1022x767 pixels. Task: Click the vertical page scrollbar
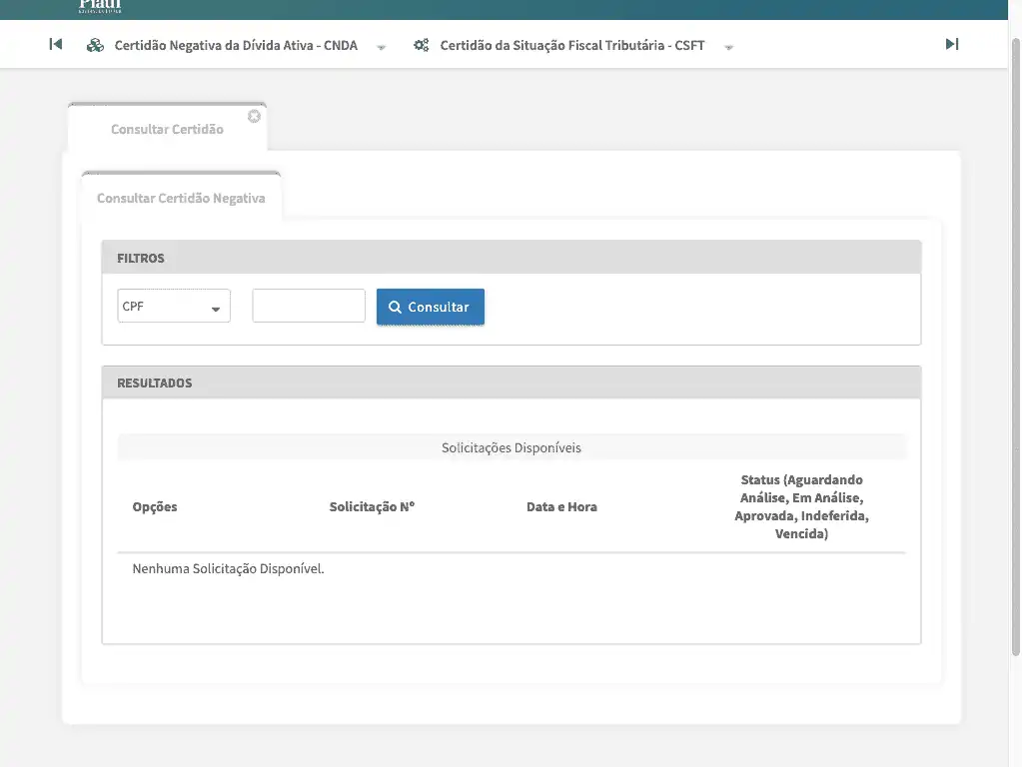(x=1016, y=350)
